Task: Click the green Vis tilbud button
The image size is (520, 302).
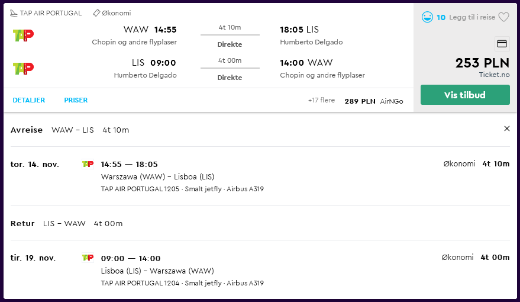Action: point(465,95)
